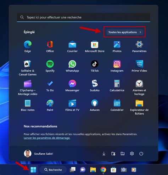Open Explorateur de fichiers in pinned apps
The width and height of the screenshot is (168, 175).
(139, 107)
